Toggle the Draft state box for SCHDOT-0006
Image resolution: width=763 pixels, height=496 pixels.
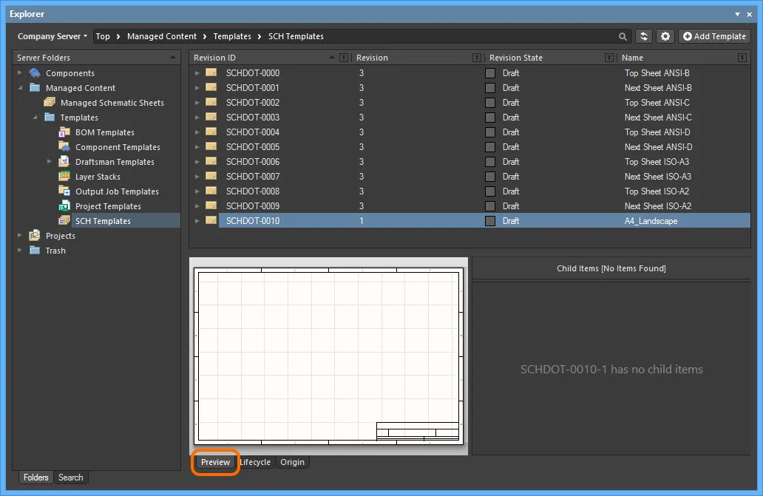(490, 162)
